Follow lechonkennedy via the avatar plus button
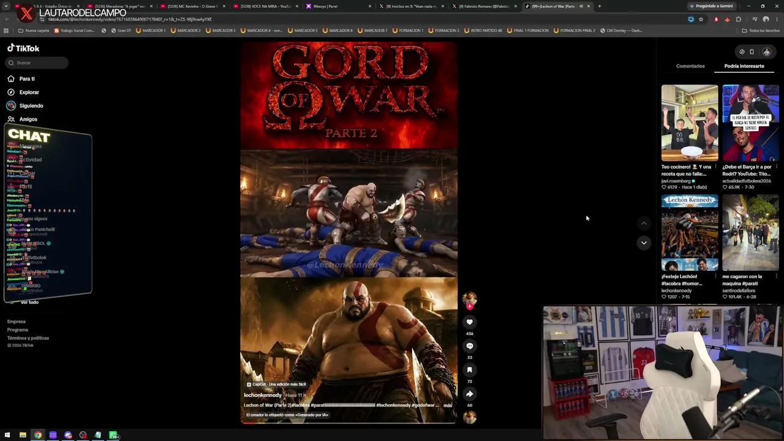 coord(470,306)
